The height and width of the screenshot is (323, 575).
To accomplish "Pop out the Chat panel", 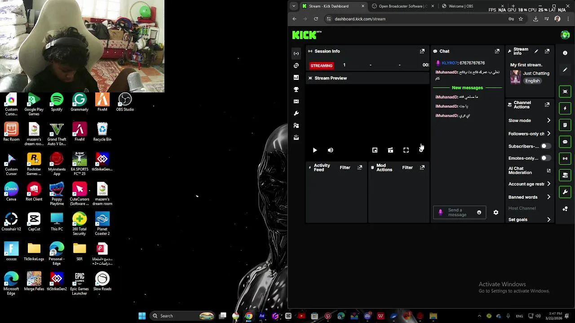I will tap(497, 51).
